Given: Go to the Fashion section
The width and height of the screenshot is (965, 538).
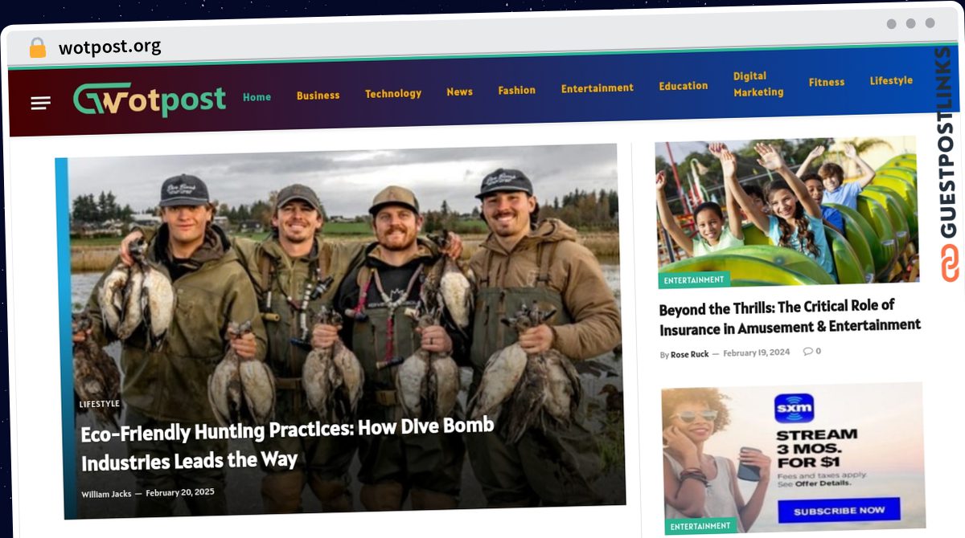Looking at the screenshot, I should point(516,90).
